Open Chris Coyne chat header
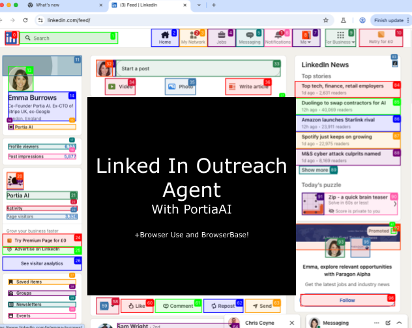Viewport: 412px width, 328px height. [x=259, y=323]
